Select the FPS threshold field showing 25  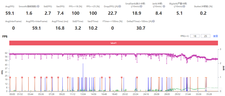[205, 36]
